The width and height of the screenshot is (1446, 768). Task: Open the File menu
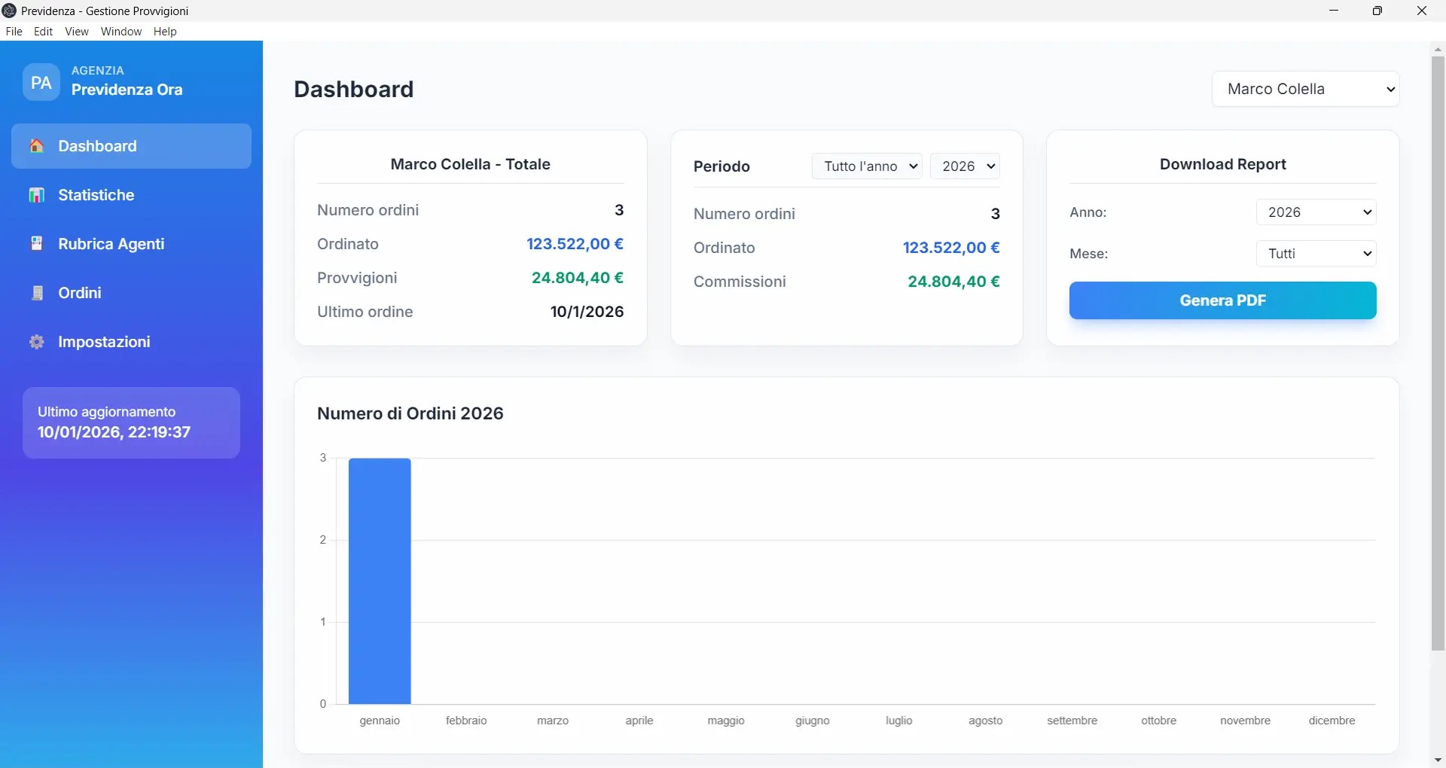pos(14,32)
